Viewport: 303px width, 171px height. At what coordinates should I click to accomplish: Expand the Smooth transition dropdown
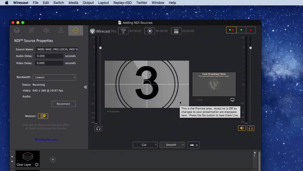pyautogui.click(x=172, y=145)
